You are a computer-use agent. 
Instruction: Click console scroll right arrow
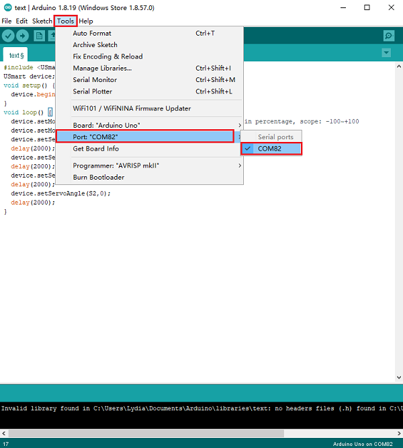coord(399,433)
